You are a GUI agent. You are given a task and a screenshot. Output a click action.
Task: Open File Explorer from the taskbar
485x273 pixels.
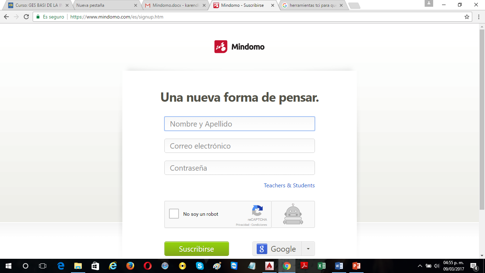pyautogui.click(x=78, y=266)
